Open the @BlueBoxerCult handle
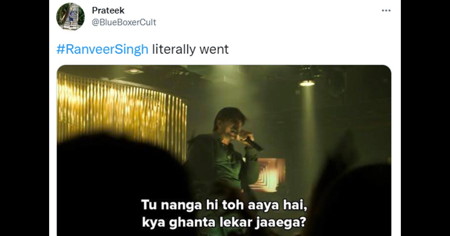450x236 pixels. pos(124,22)
